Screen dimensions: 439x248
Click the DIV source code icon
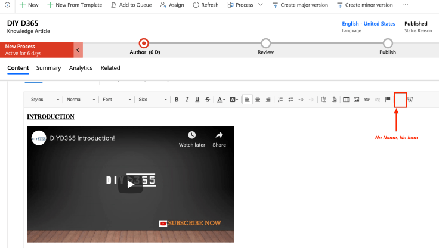coord(410,100)
